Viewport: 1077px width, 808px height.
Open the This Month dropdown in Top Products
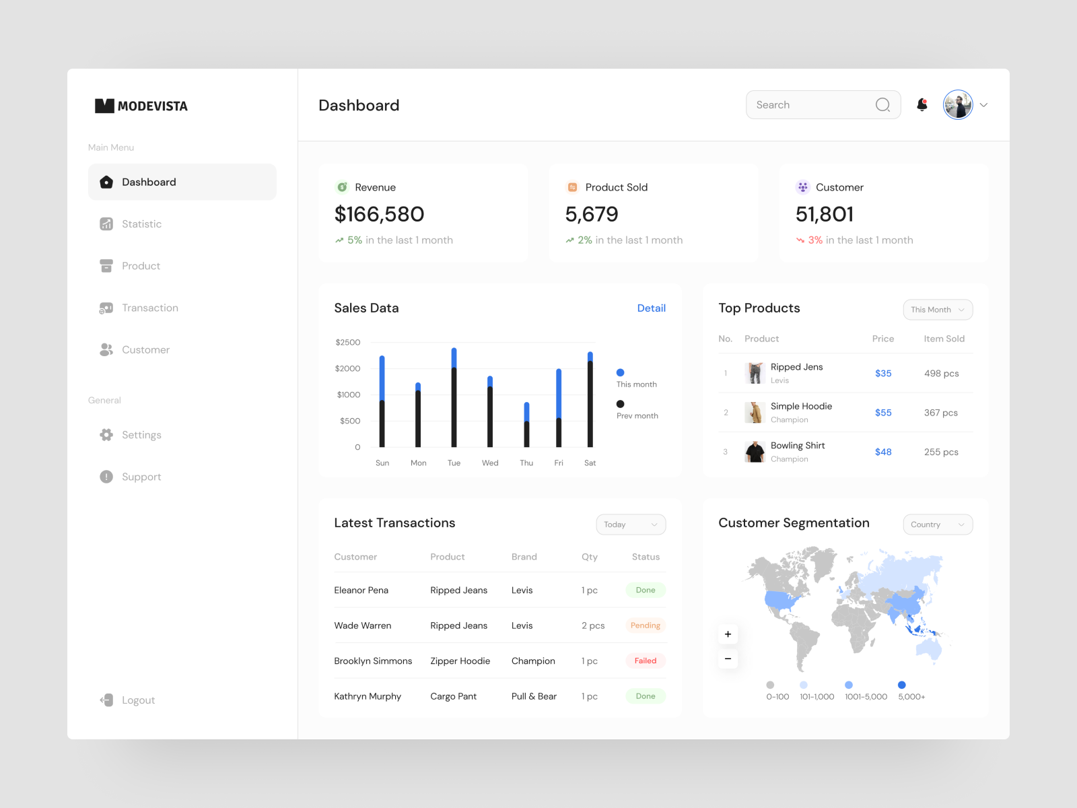pos(937,310)
